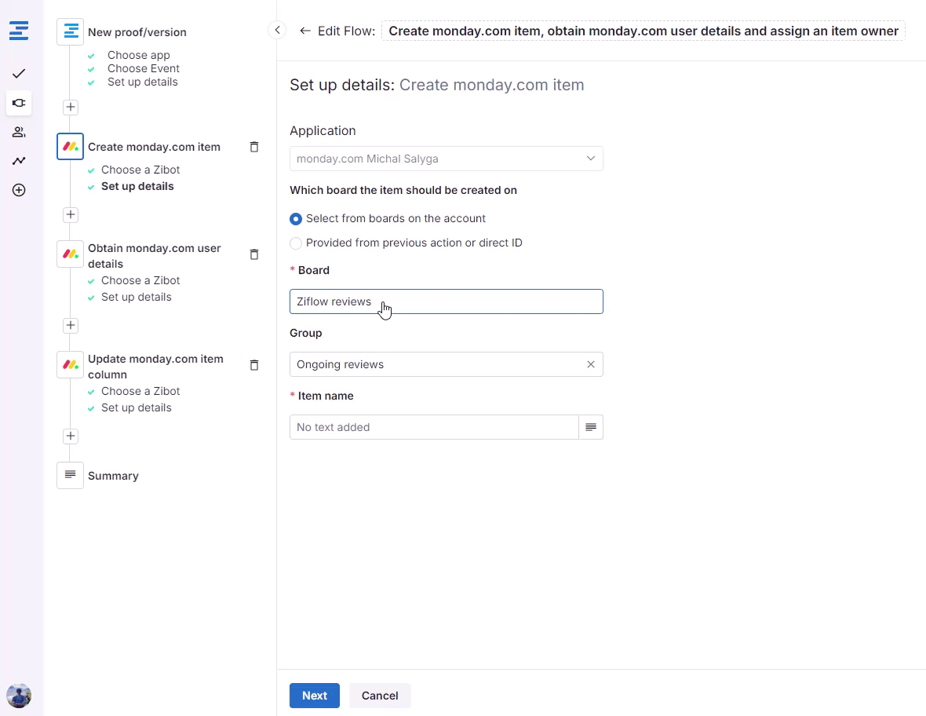This screenshot has height=716, width=926.
Task: Click the circled plus icon in sidebar
Action: coord(19,190)
